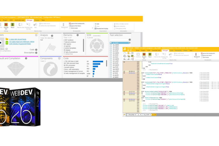
Task: Open Refactoring tab in code editor window
Action: click(178, 51)
